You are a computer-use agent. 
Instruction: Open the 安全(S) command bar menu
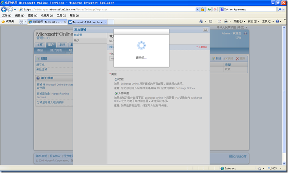tap(253, 21)
